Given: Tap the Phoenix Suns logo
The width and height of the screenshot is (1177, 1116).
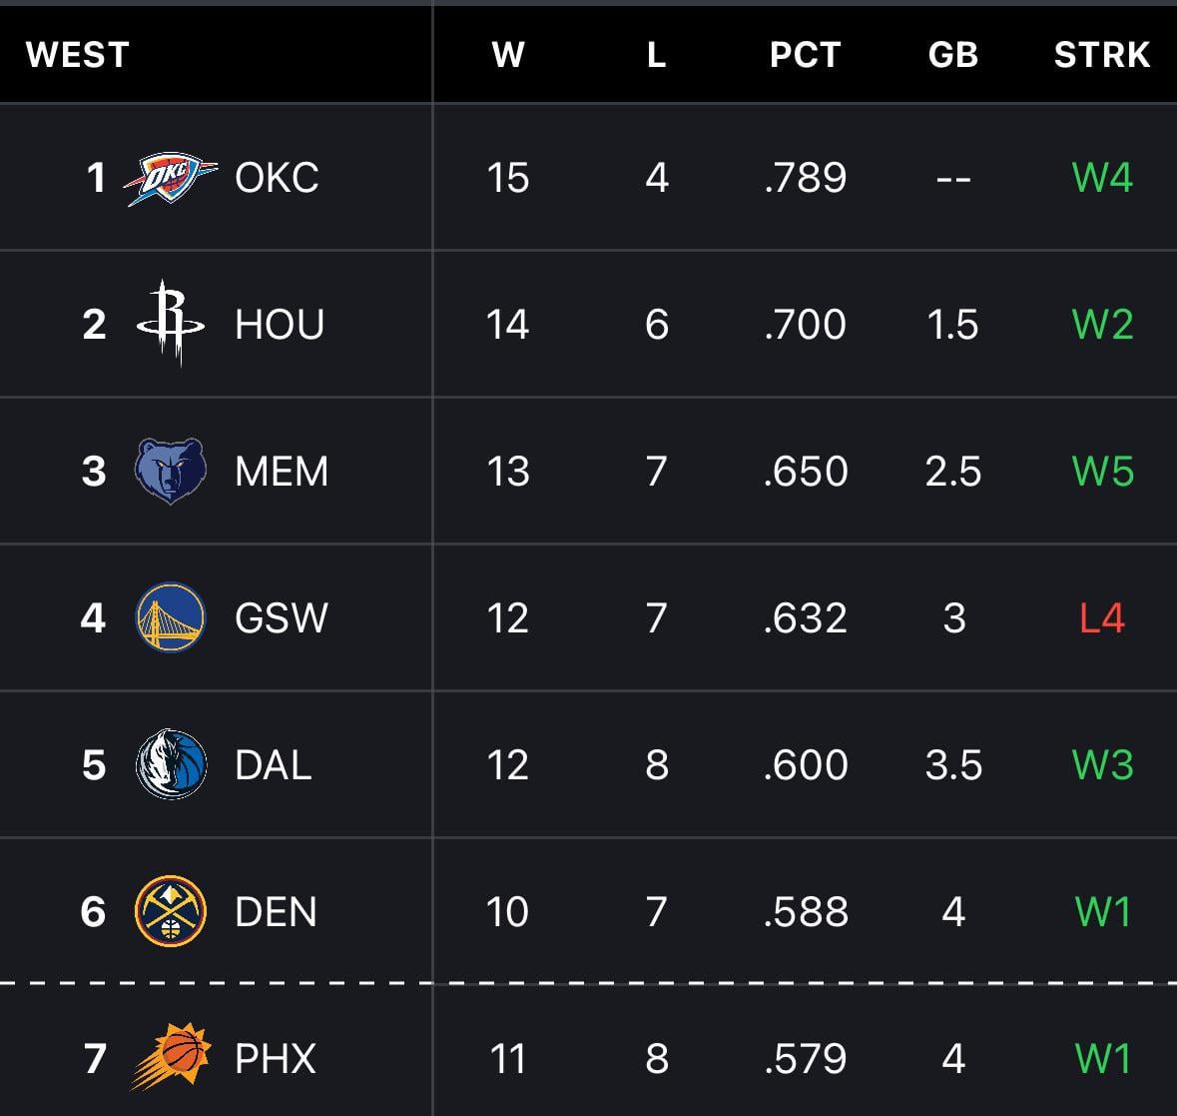Looking at the screenshot, I should pyautogui.click(x=171, y=1056).
